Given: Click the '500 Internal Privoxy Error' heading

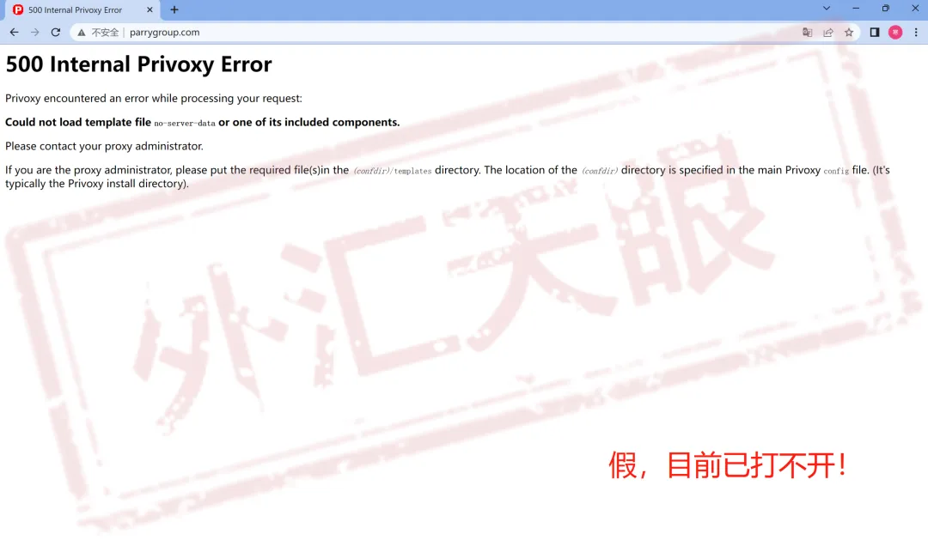Looking at the screenshot, I should pyautogui.click(x=138, y=64).
